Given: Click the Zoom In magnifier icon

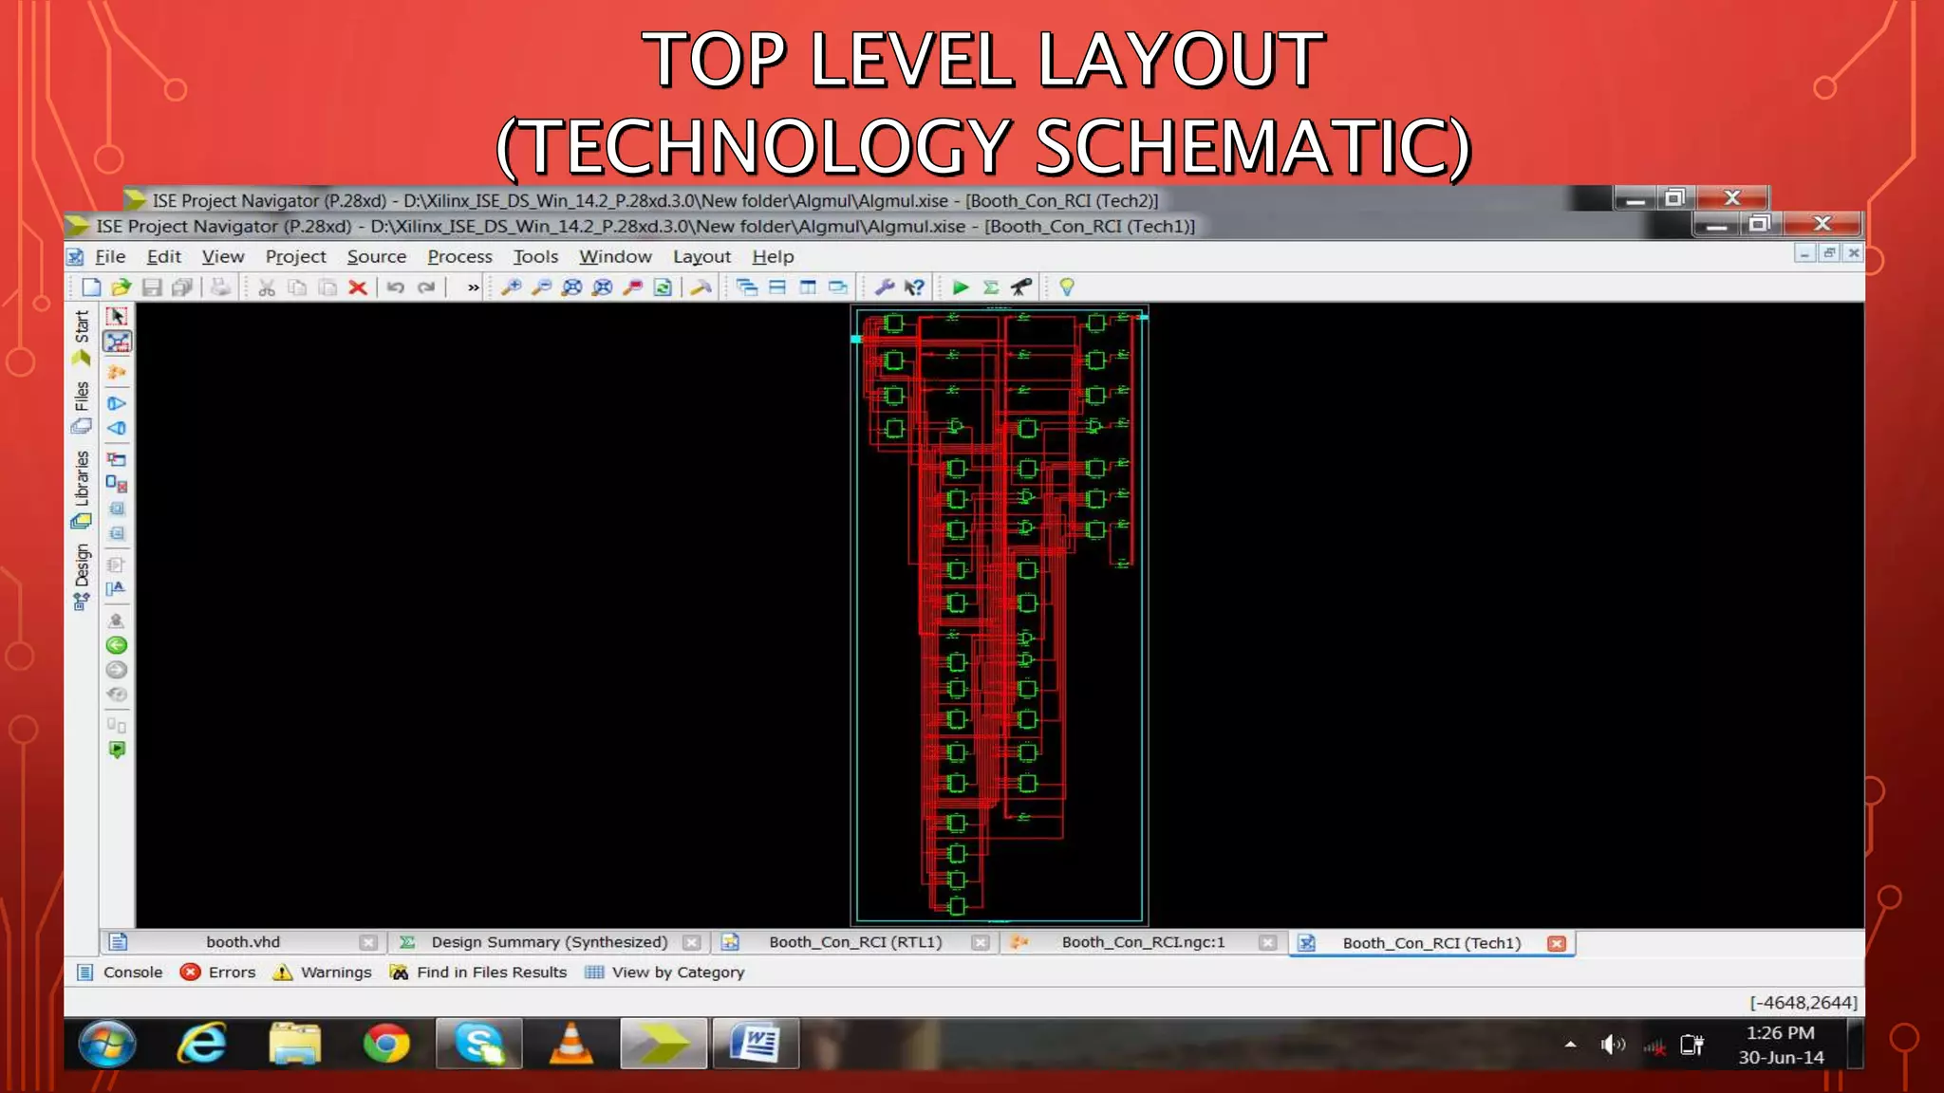Looking at the screenshot, I should pos(511,287).
